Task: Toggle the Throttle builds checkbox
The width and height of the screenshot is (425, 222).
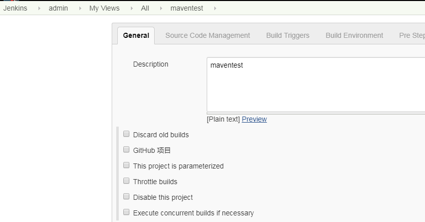Action: click(x=126, y=181)
